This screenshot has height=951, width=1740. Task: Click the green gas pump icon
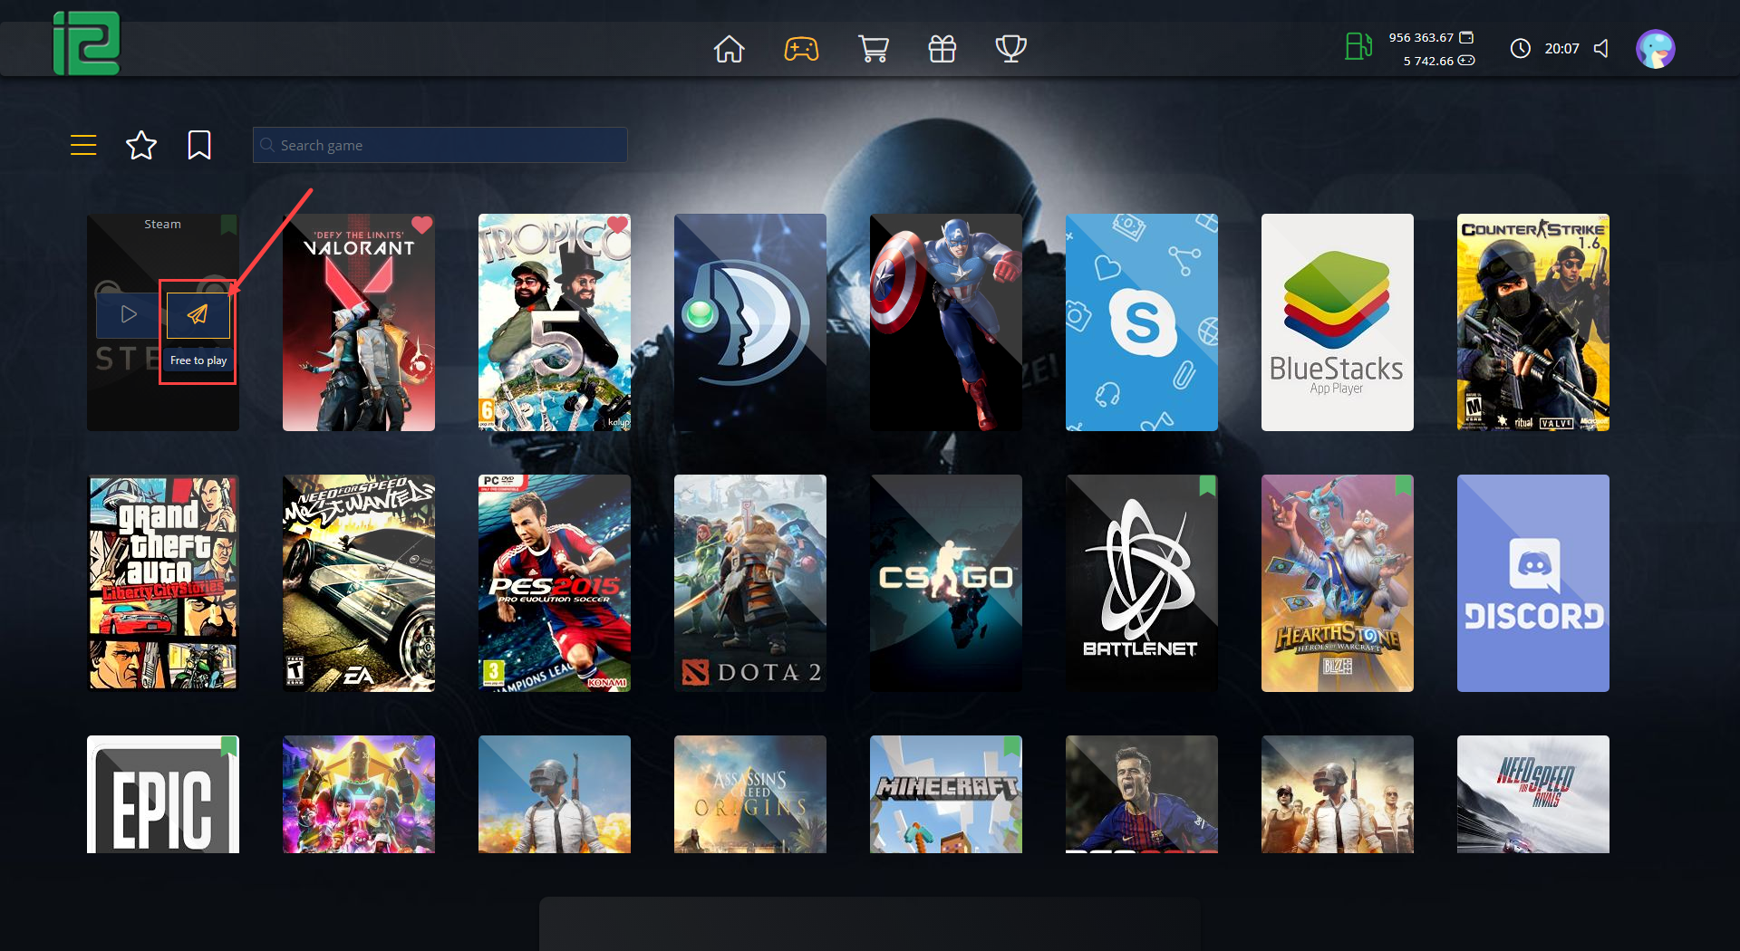click(x=1358, y=47)
